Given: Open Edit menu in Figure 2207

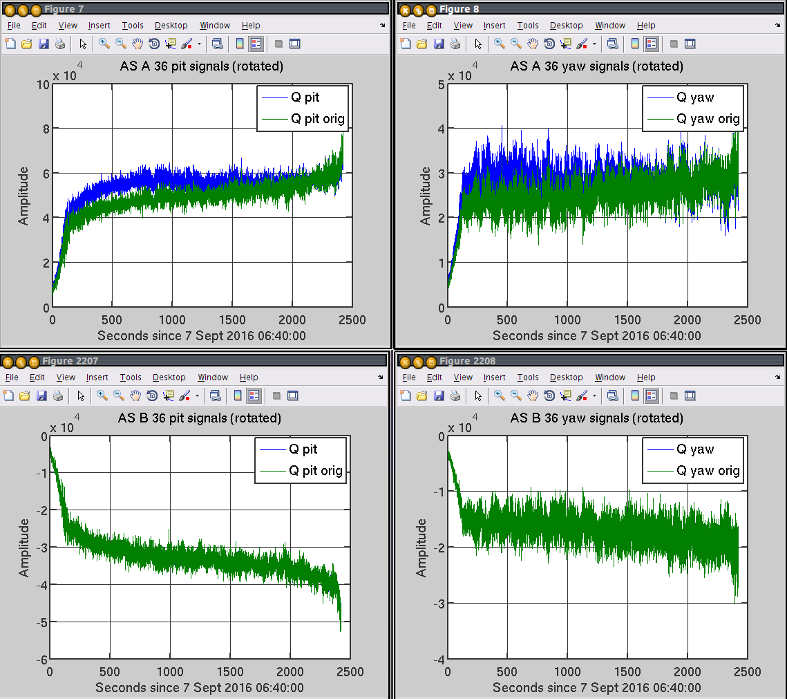Looking at the screenshot, I should coord(37,377).
